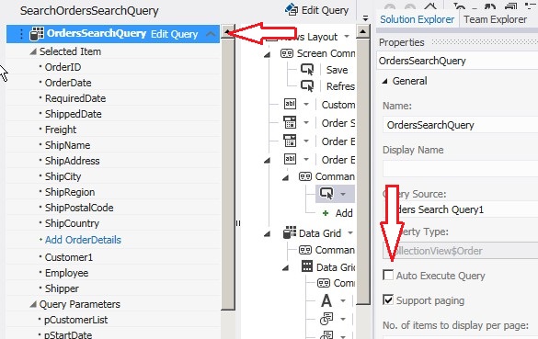Viewport: 538px width, 339px height.
Task: Click the query list scrollbar up arrow
Action: (x=227, y=31)
